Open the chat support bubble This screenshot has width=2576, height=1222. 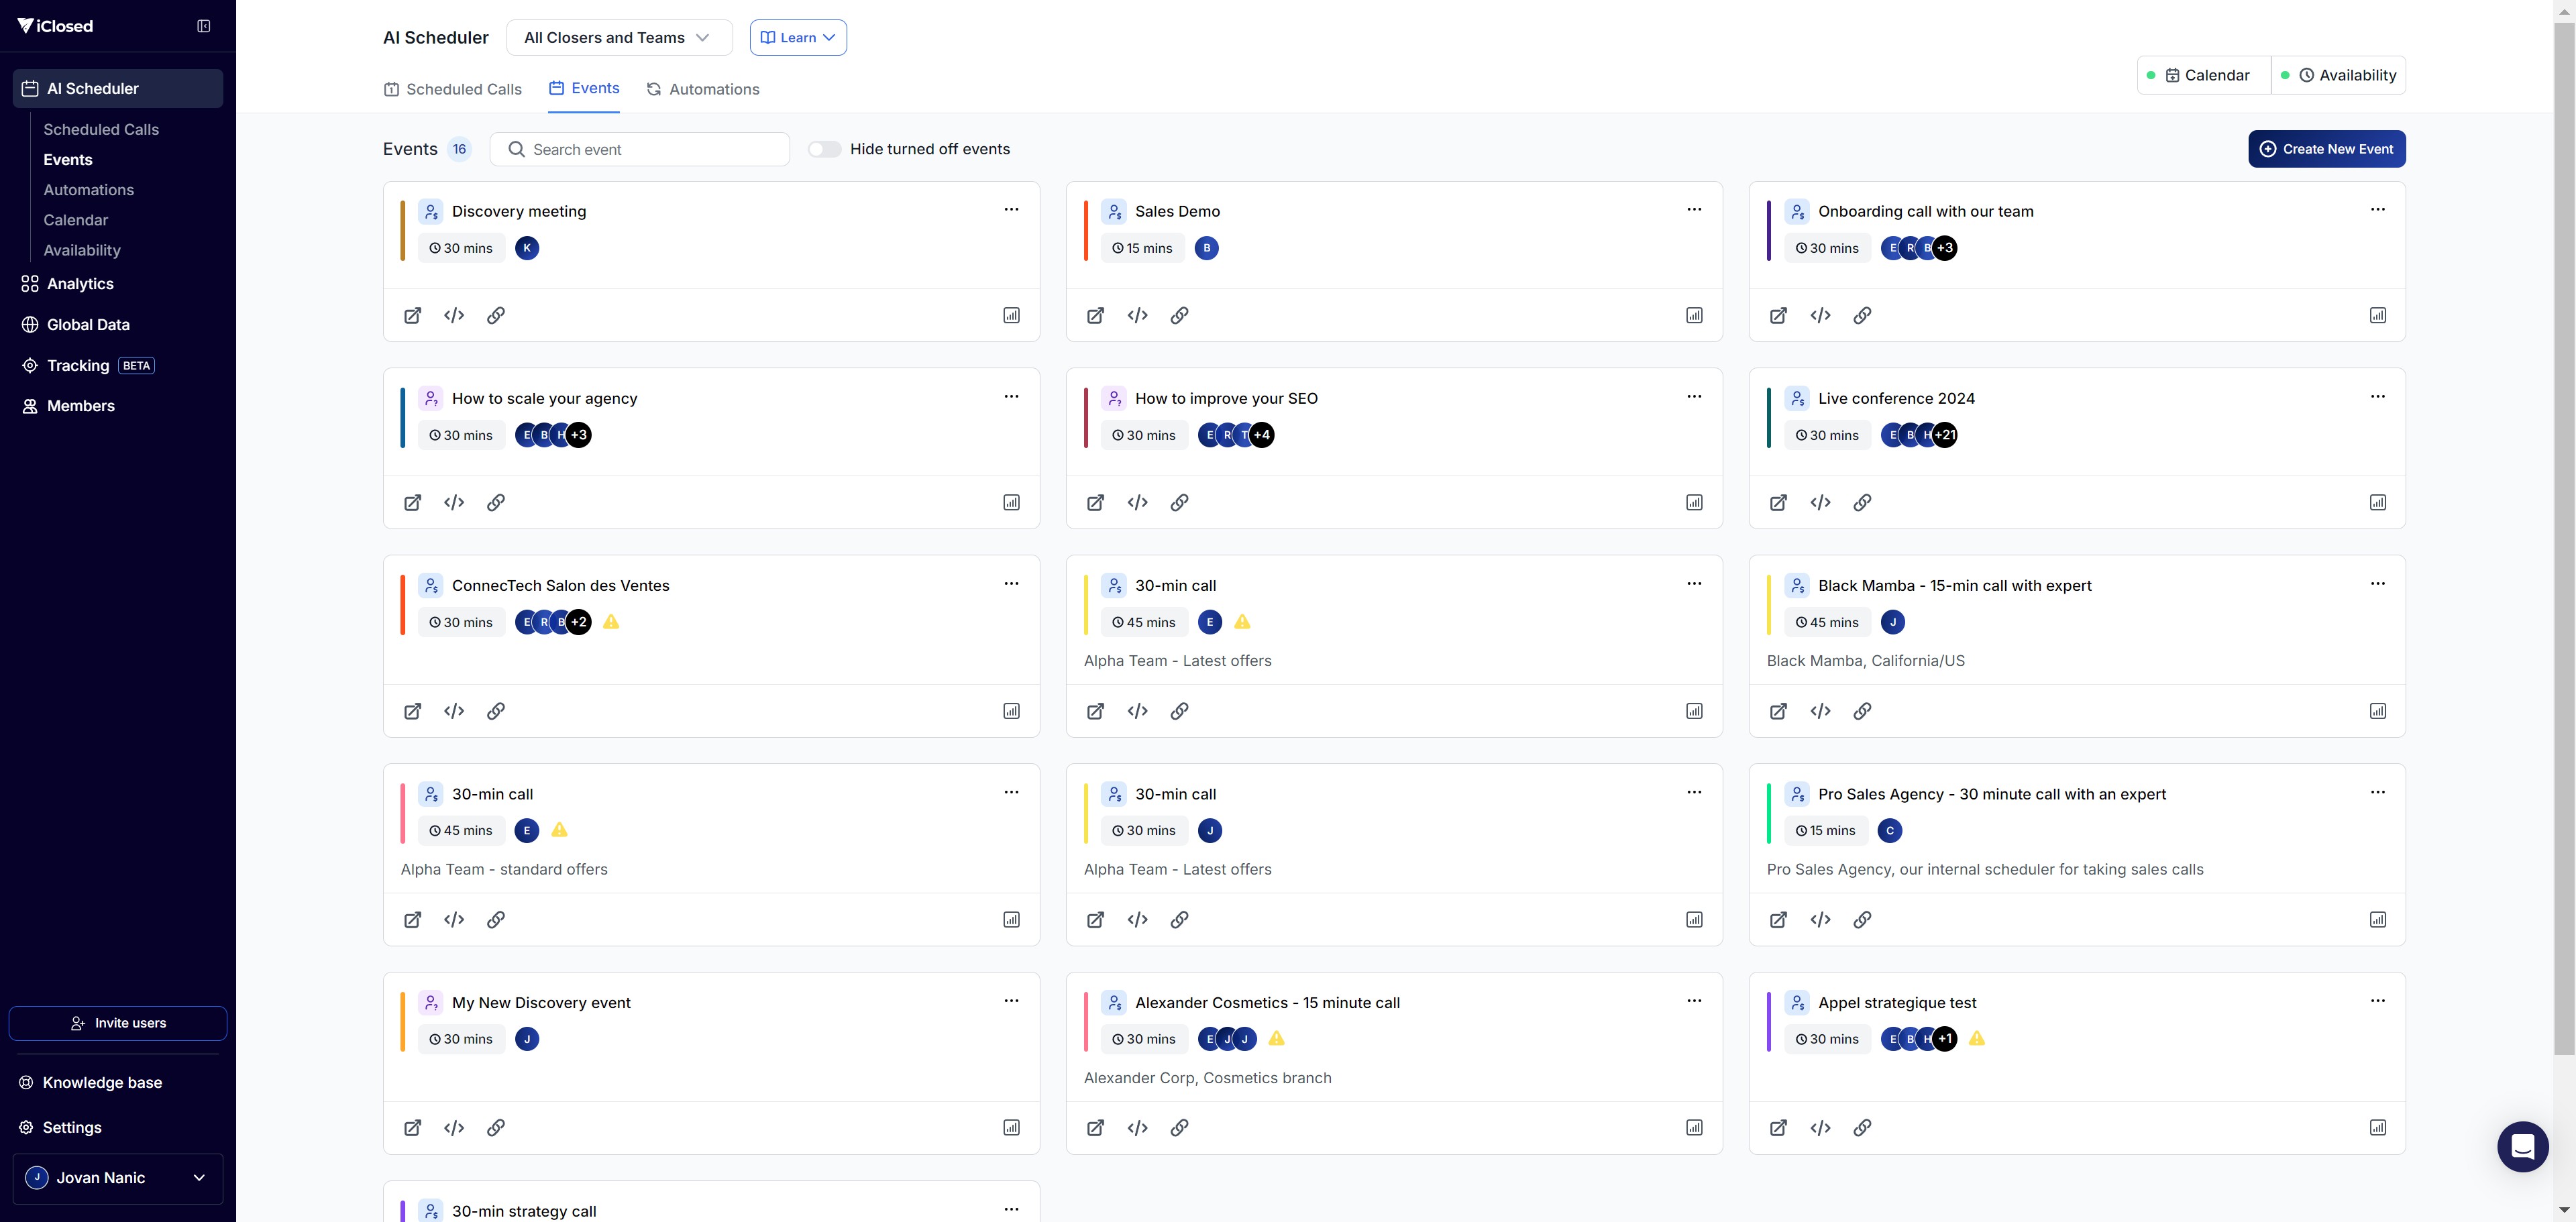pos(2522,1146)
